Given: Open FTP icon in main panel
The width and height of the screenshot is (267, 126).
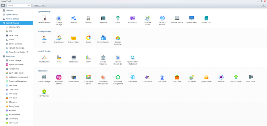Looking at the screenshot, I should pyautogui.click(x=59, y=57).
